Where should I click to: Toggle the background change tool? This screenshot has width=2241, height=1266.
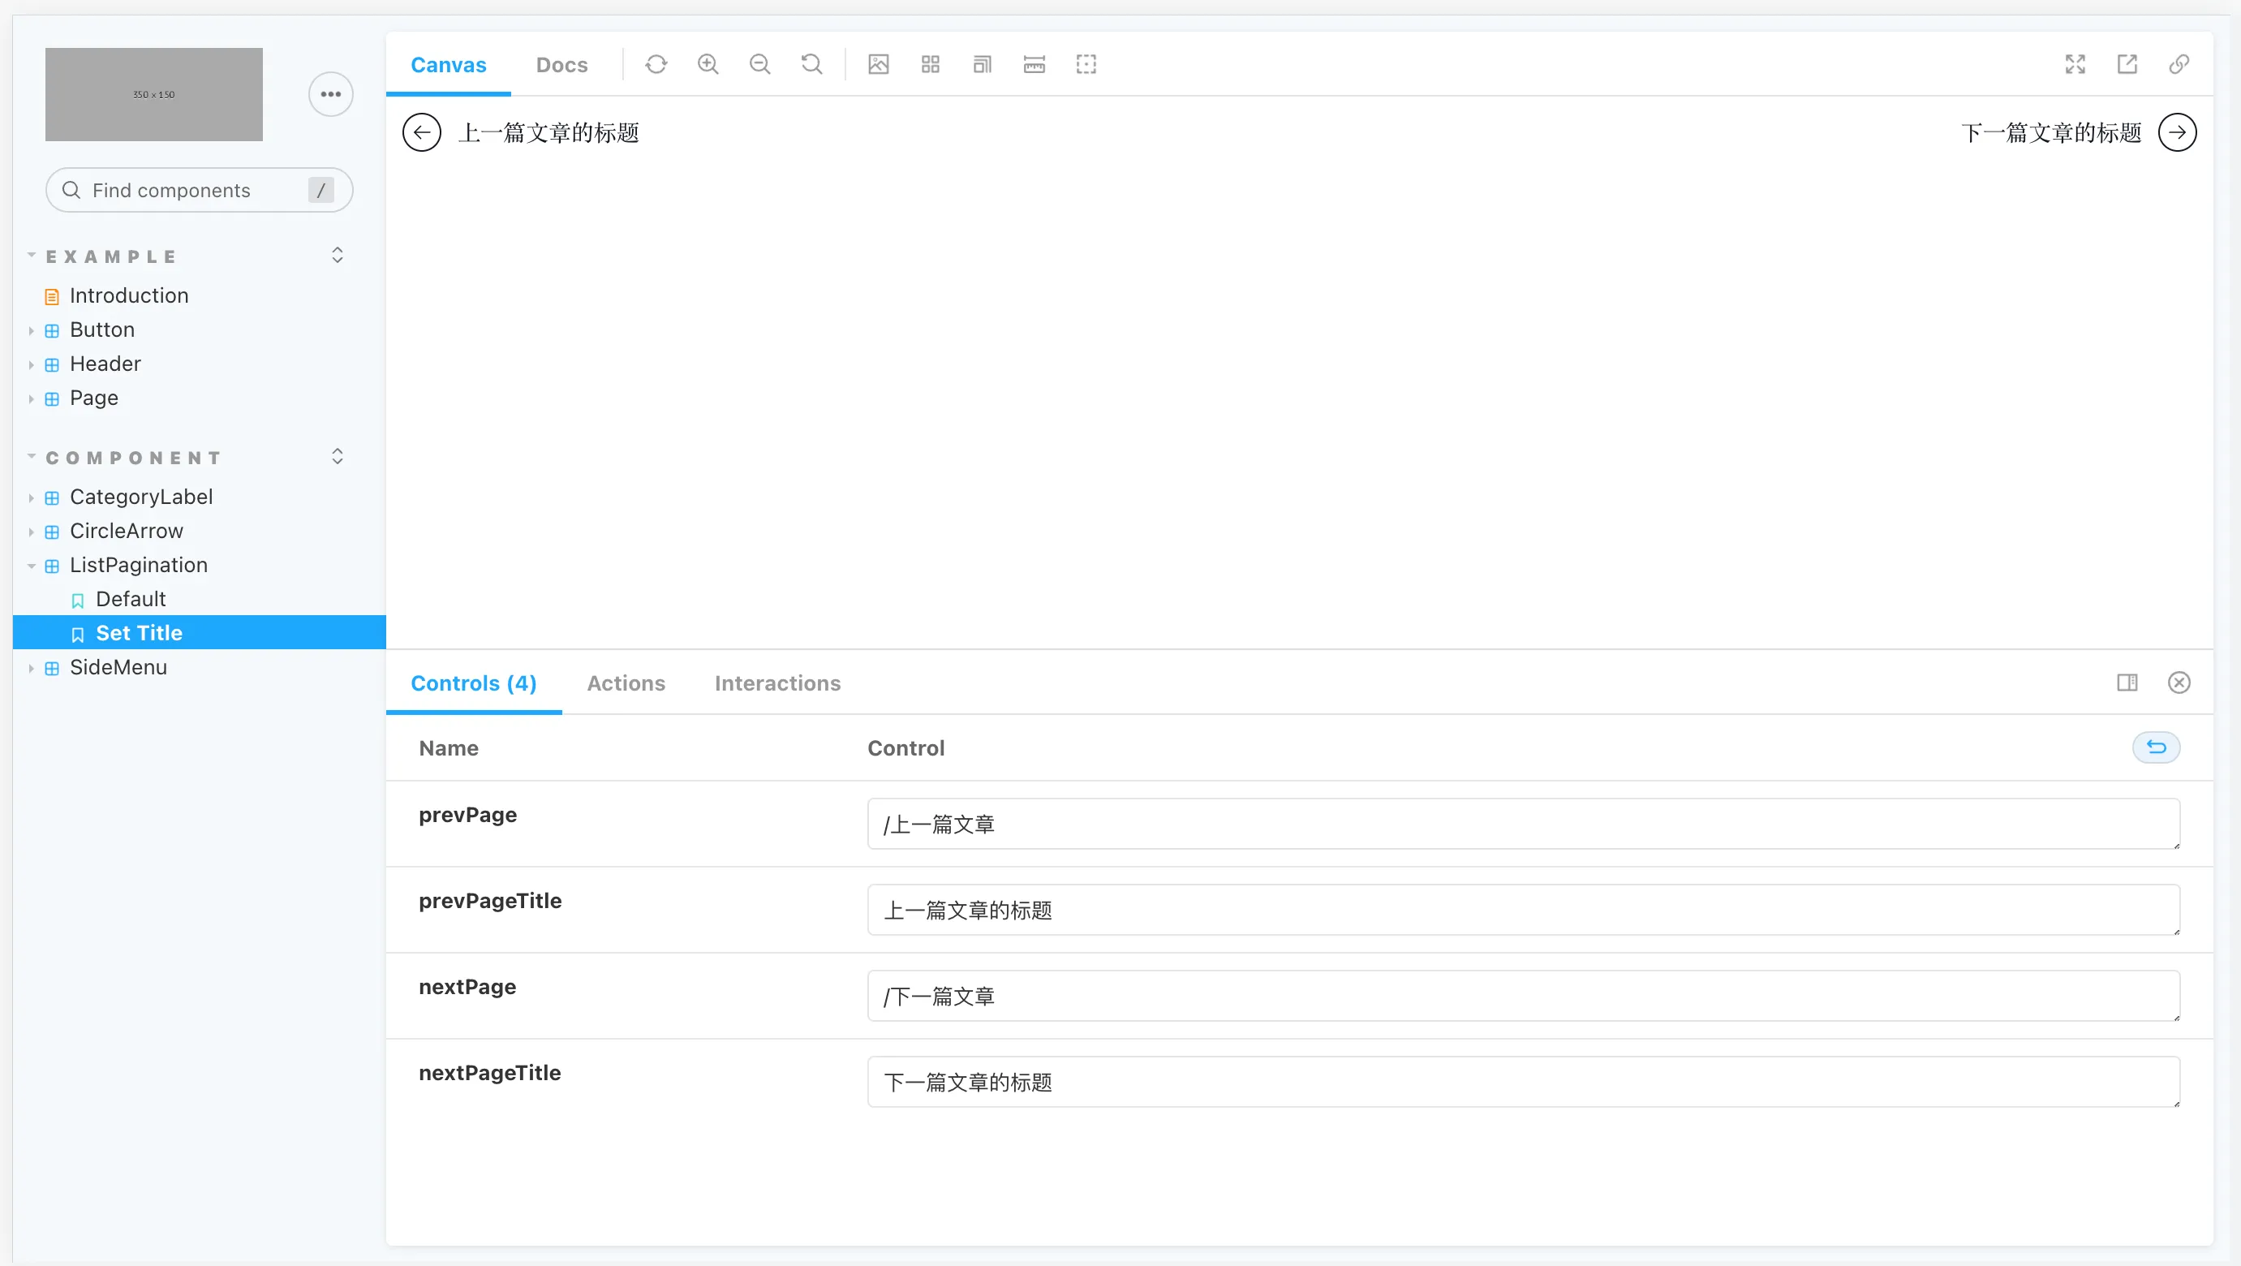pos(879,64)
